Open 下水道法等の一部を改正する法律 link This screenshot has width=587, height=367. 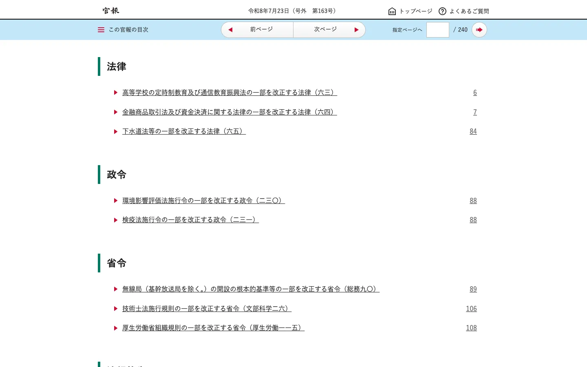(184, 131)
